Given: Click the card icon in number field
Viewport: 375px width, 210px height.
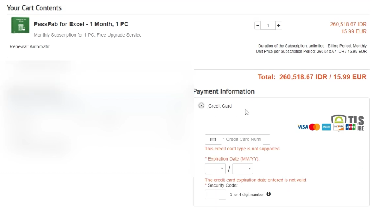Looking at the screenshot, I should (213, 139).
